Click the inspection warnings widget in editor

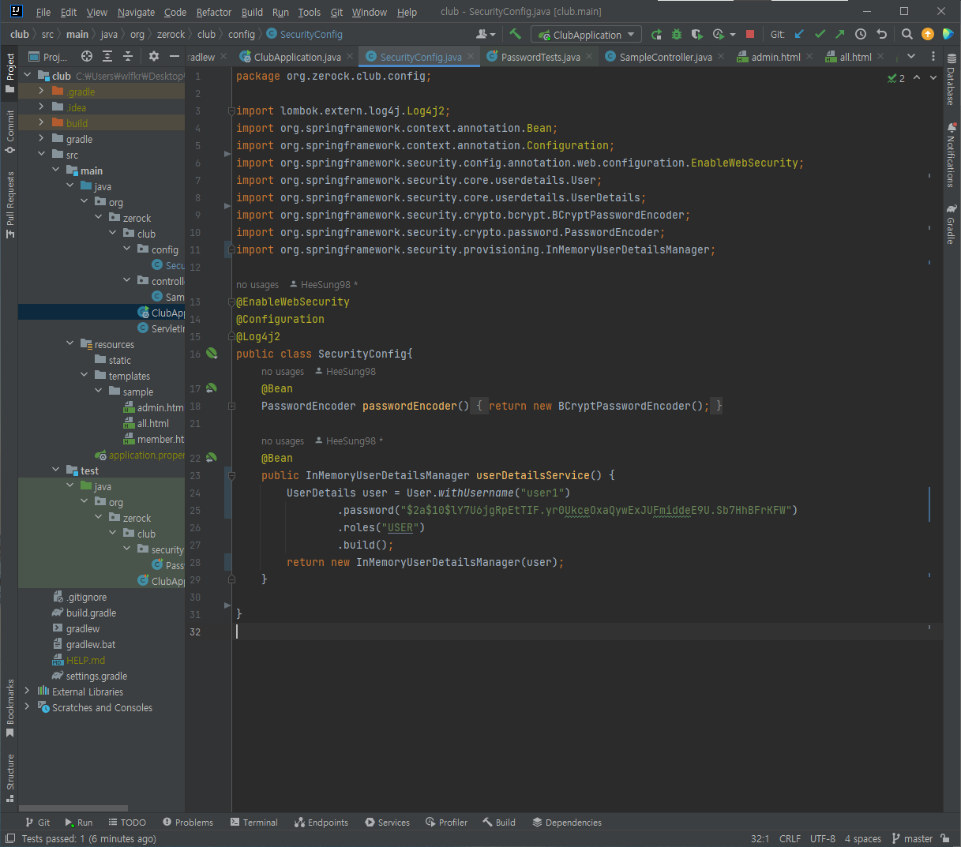896,78
